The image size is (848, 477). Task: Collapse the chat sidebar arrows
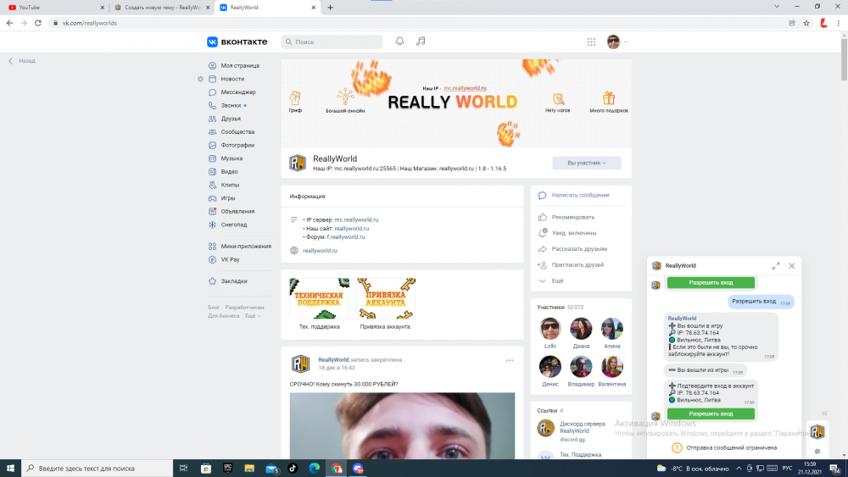pyautogui.click(x=825, y=413)
